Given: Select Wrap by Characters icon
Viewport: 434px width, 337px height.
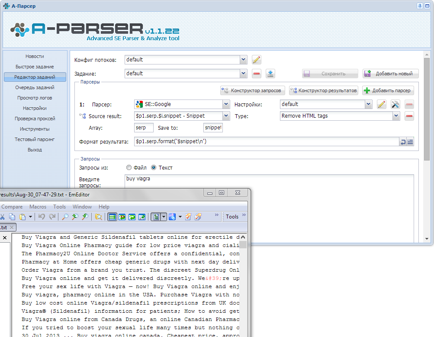Looking at the screenshot, I should click(122, 217).
